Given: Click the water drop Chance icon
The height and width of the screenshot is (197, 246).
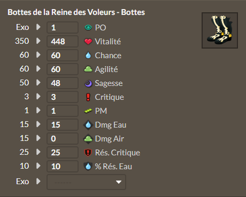Looking at the screenshot, I should [88, 56].
